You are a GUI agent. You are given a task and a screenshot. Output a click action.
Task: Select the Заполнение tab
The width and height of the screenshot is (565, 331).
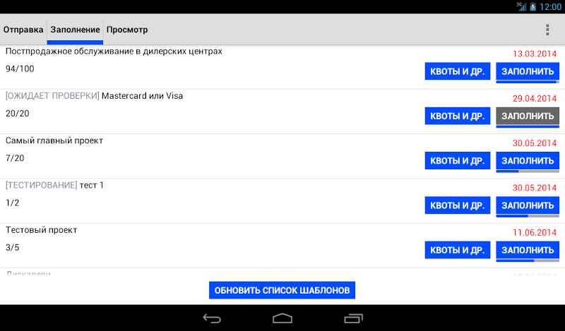[x=75, y=30]
